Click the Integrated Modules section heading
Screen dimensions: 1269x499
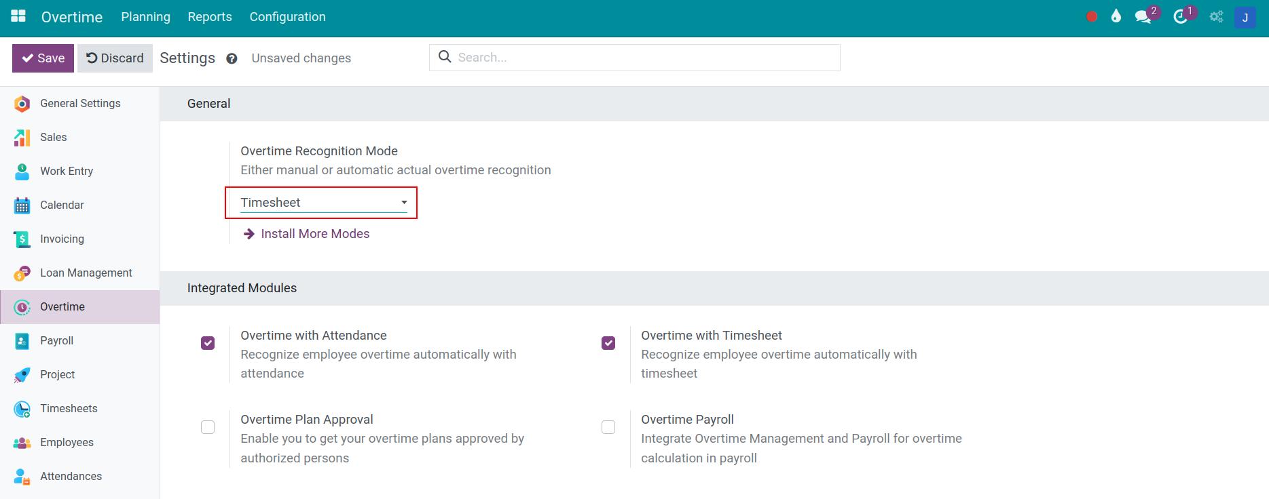(x=242, y=288)
